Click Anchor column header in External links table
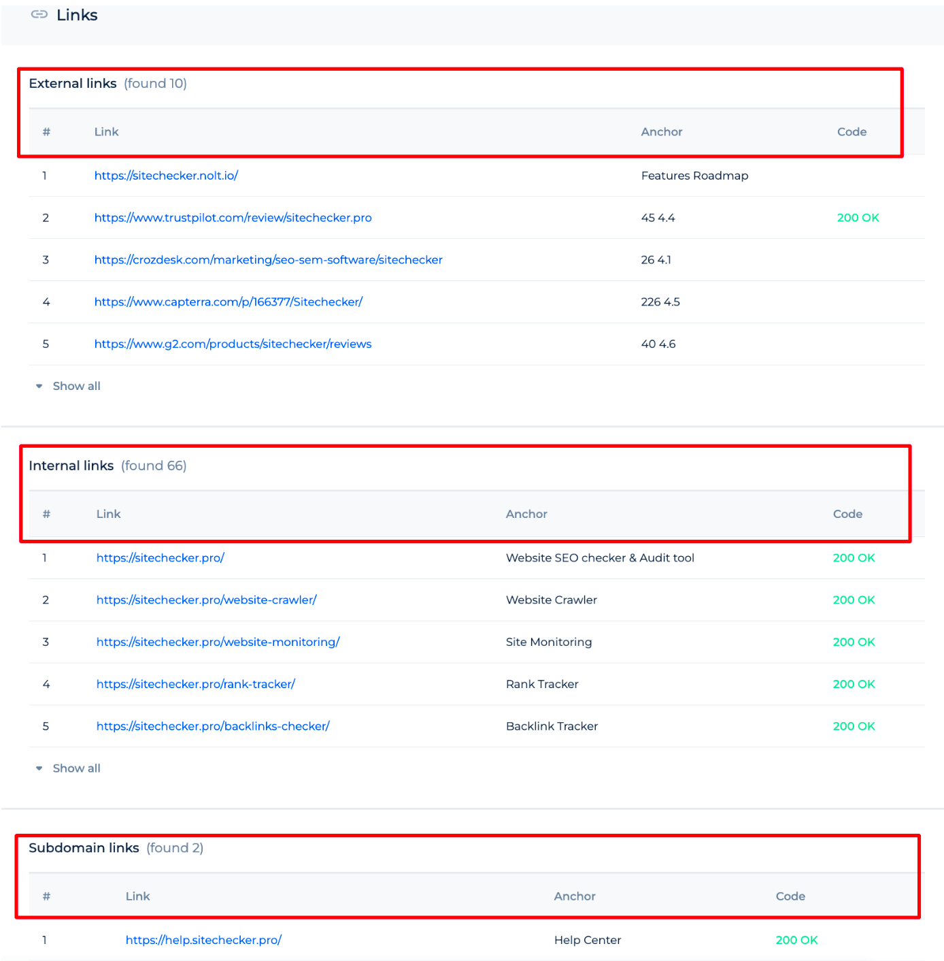Screen dimensions: 944x961 [662, 132]
